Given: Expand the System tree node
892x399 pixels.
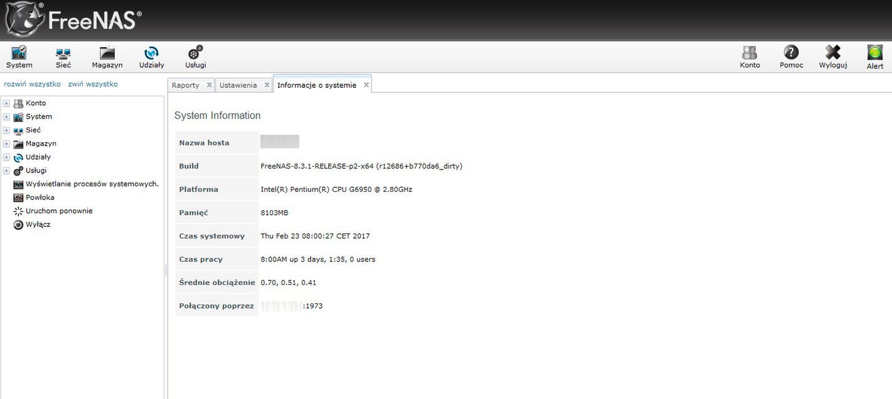Looking at the screenshot, I should click(x=6, y=117).
